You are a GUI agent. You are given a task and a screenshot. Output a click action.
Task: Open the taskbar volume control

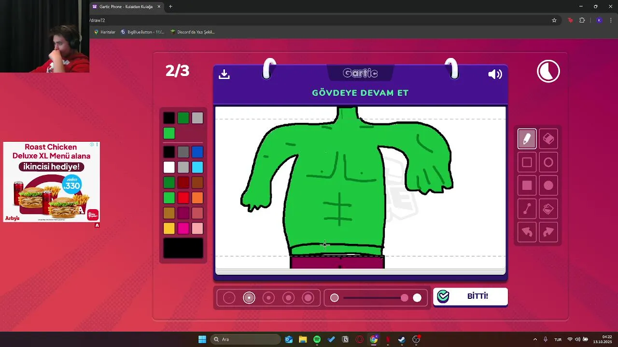coord(577,339)
